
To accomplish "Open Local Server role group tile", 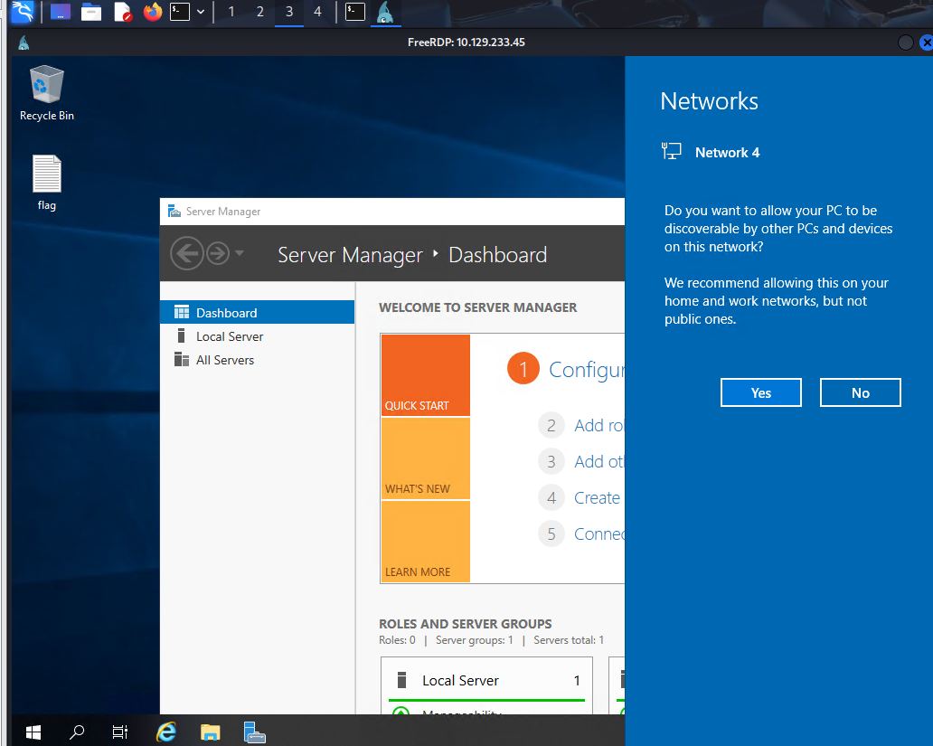I will click(x=486, y=685).
